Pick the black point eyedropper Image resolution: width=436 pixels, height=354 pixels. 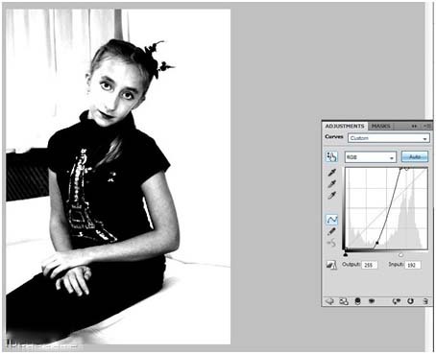click(332, 173)
